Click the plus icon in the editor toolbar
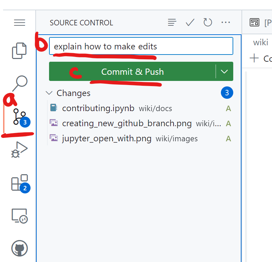The height and width of the screenshot is (262, 272). 254,58
